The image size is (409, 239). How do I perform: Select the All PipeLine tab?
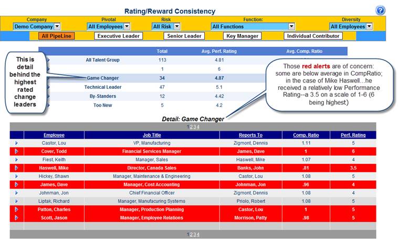click(x=56, y=36)
